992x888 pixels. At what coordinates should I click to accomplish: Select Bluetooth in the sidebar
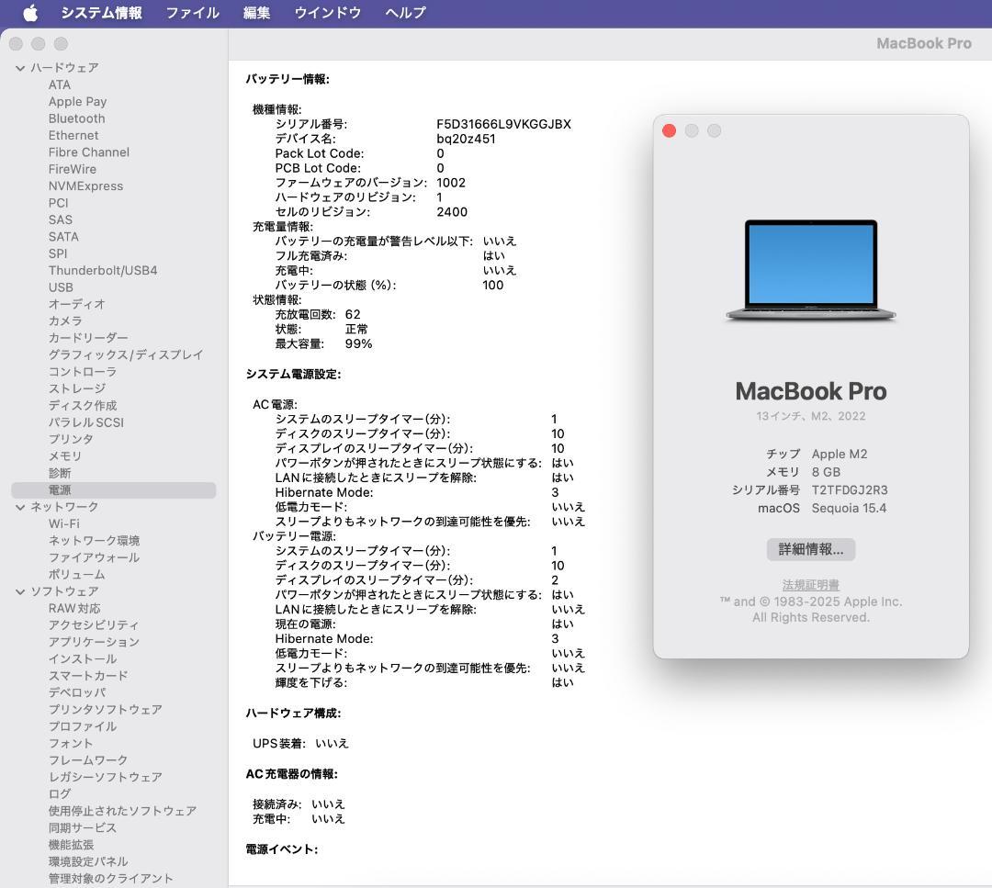point(76,118)
